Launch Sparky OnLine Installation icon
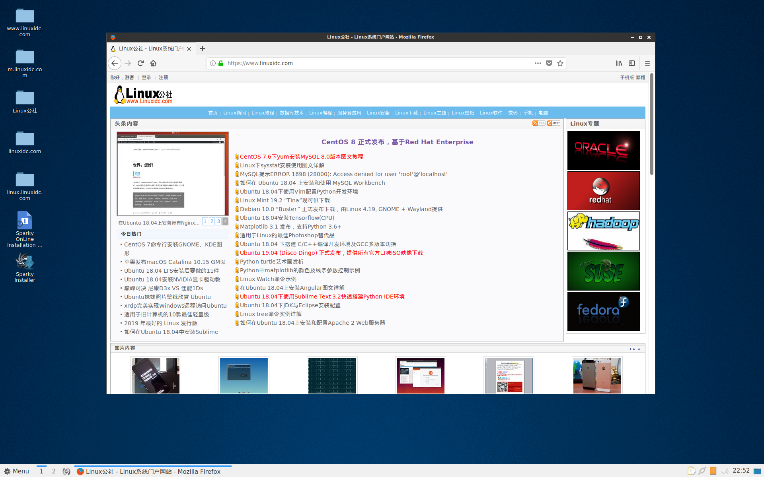 point(25,229)
